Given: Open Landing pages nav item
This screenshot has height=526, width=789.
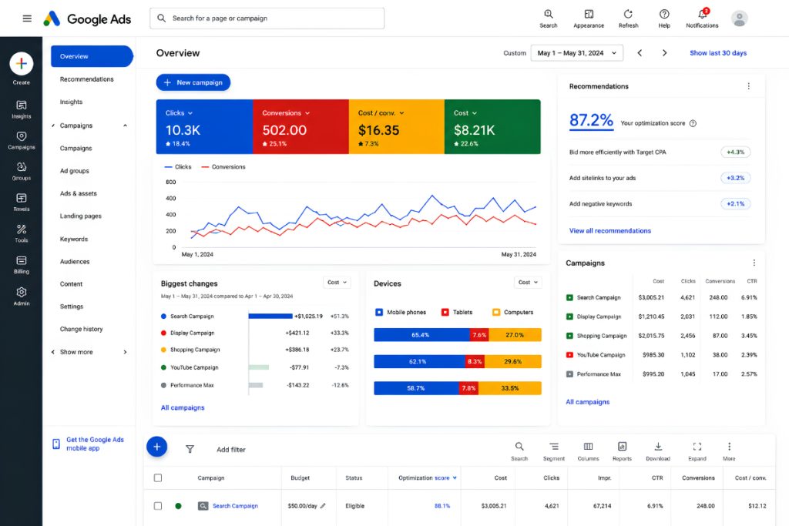Looking at the screenshot, I should tap(80, 216).
